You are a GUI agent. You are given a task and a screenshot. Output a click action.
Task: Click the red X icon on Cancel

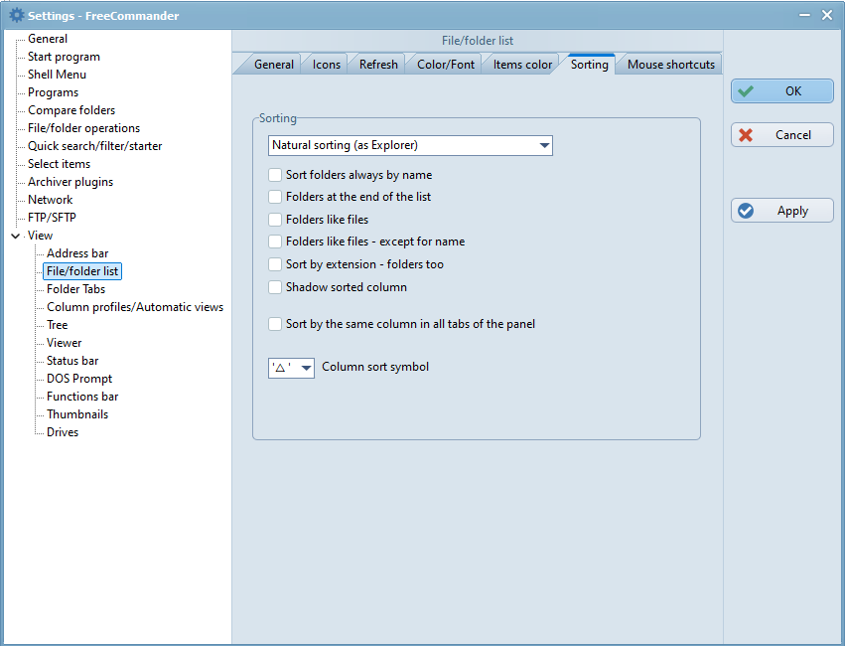coord(746,135)
